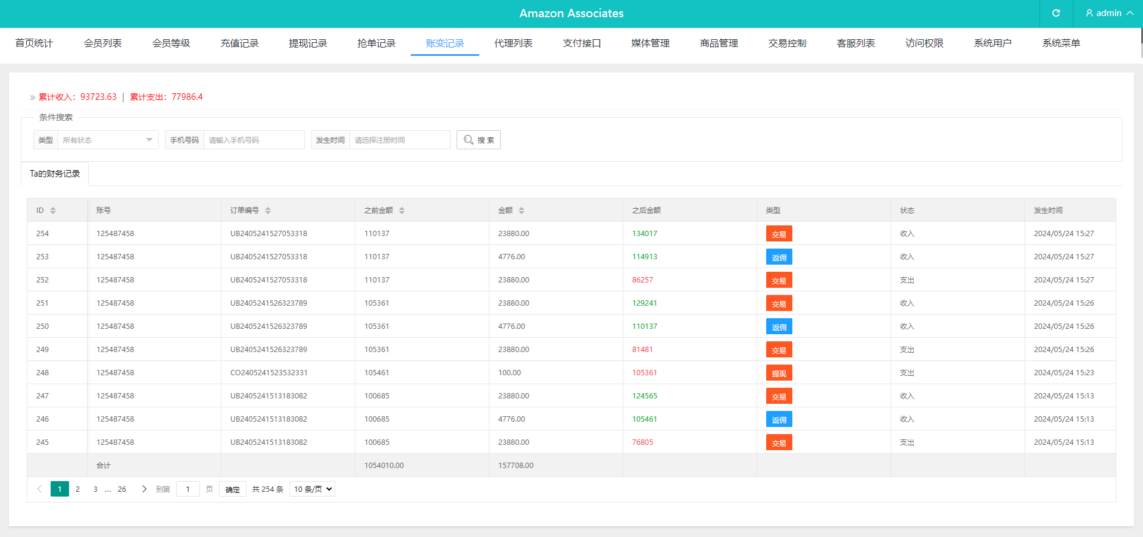Sort by 金额 column arrows

click(521, 211)
